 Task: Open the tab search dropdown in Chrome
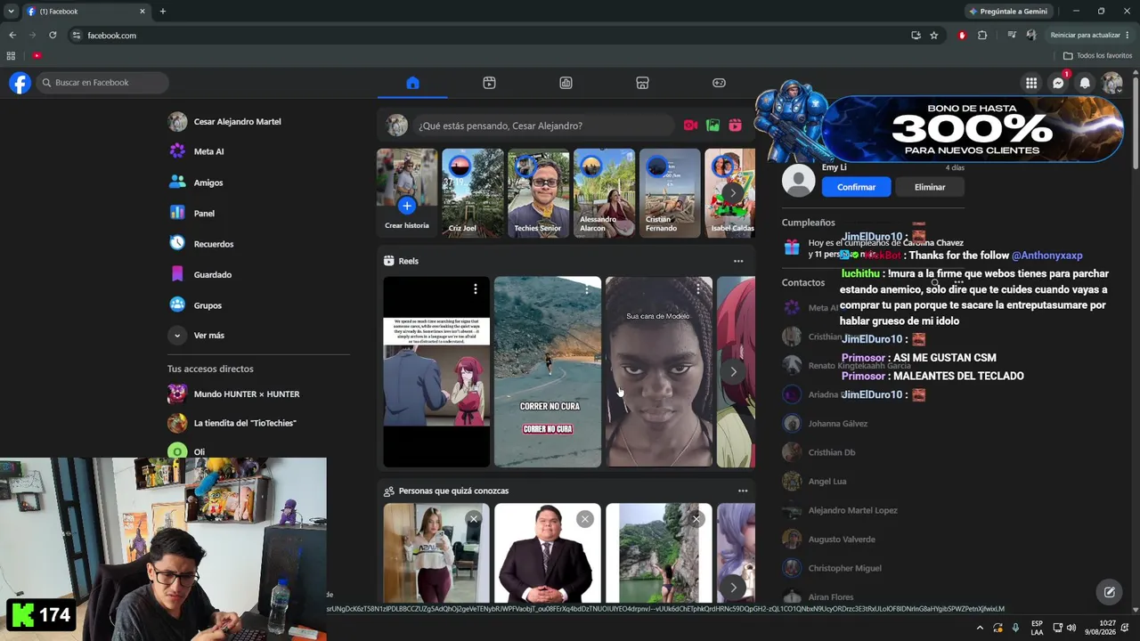tap(11, 12)
